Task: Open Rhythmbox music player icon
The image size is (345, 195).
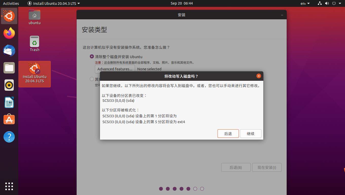Action: 9,85
